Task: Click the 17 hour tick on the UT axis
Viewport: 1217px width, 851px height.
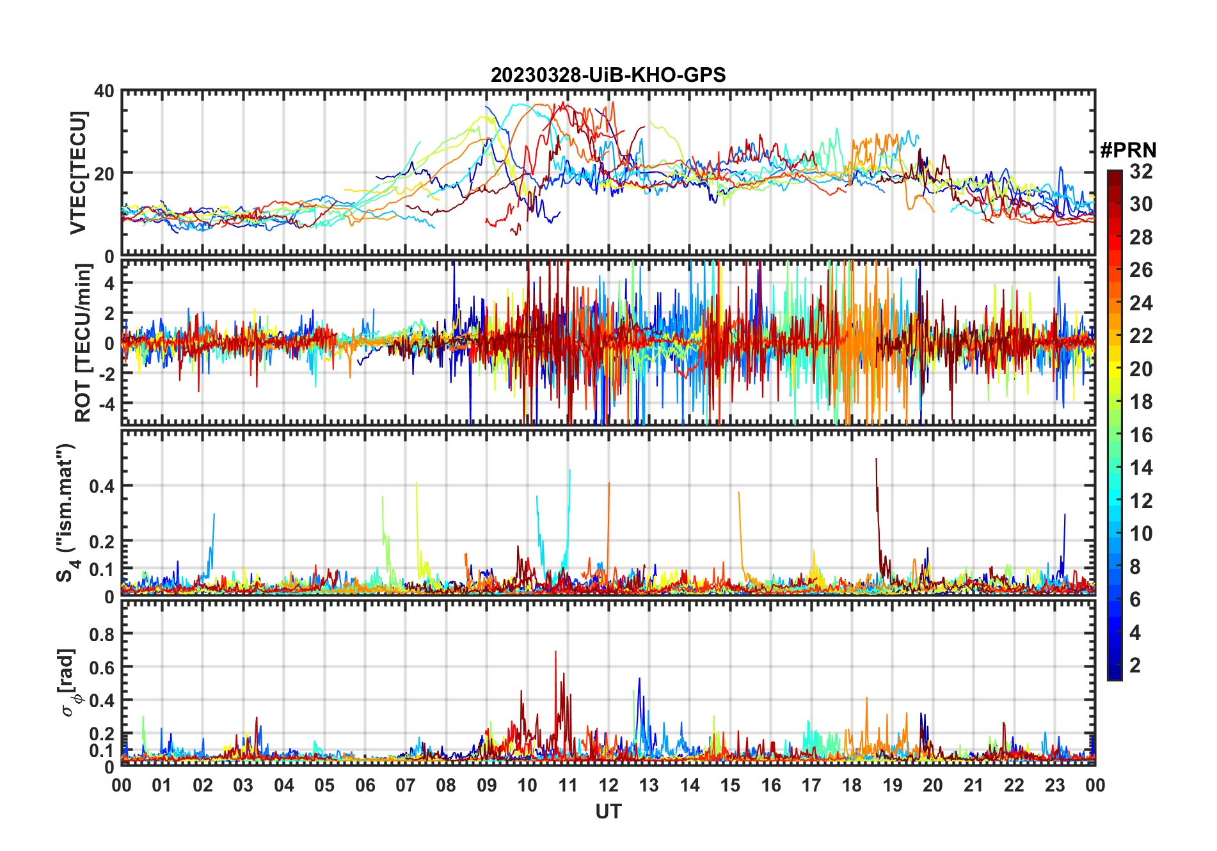Action: [x=811, y=785]
